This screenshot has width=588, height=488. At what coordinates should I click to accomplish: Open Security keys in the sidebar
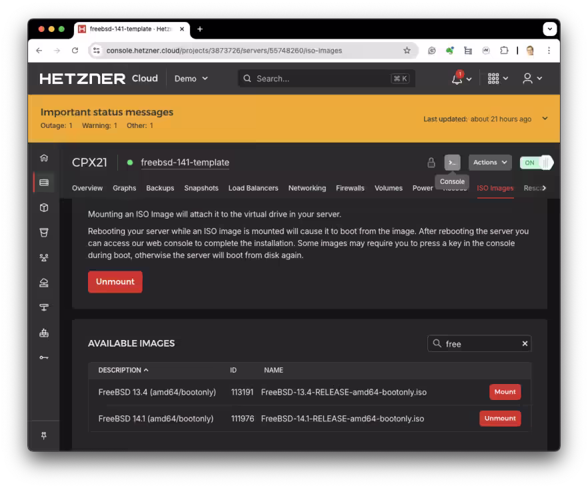(44, 357)
